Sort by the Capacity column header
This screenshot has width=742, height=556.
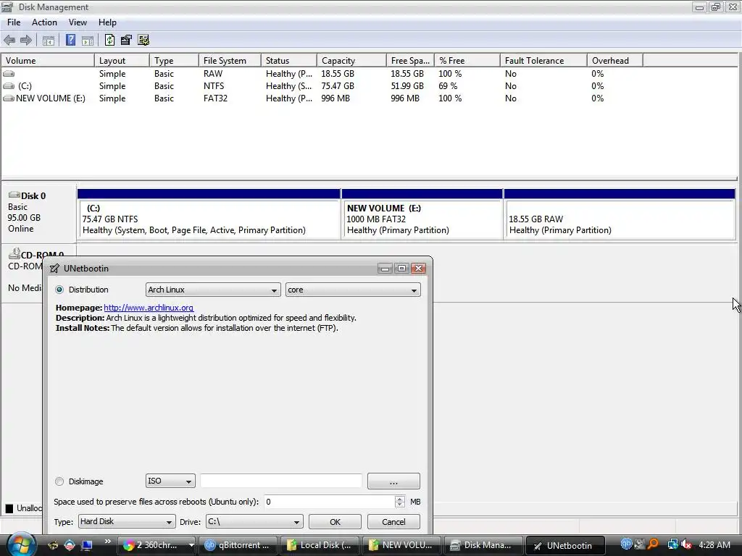click(351, 61)
